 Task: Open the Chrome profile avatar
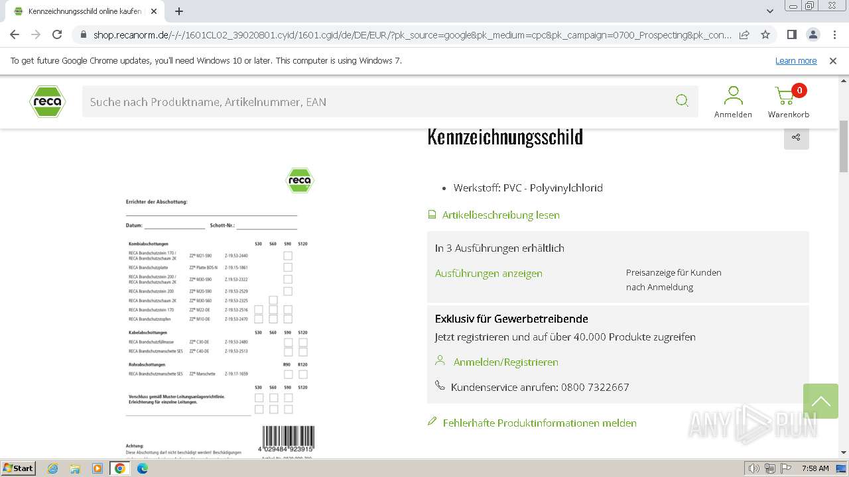813,34
